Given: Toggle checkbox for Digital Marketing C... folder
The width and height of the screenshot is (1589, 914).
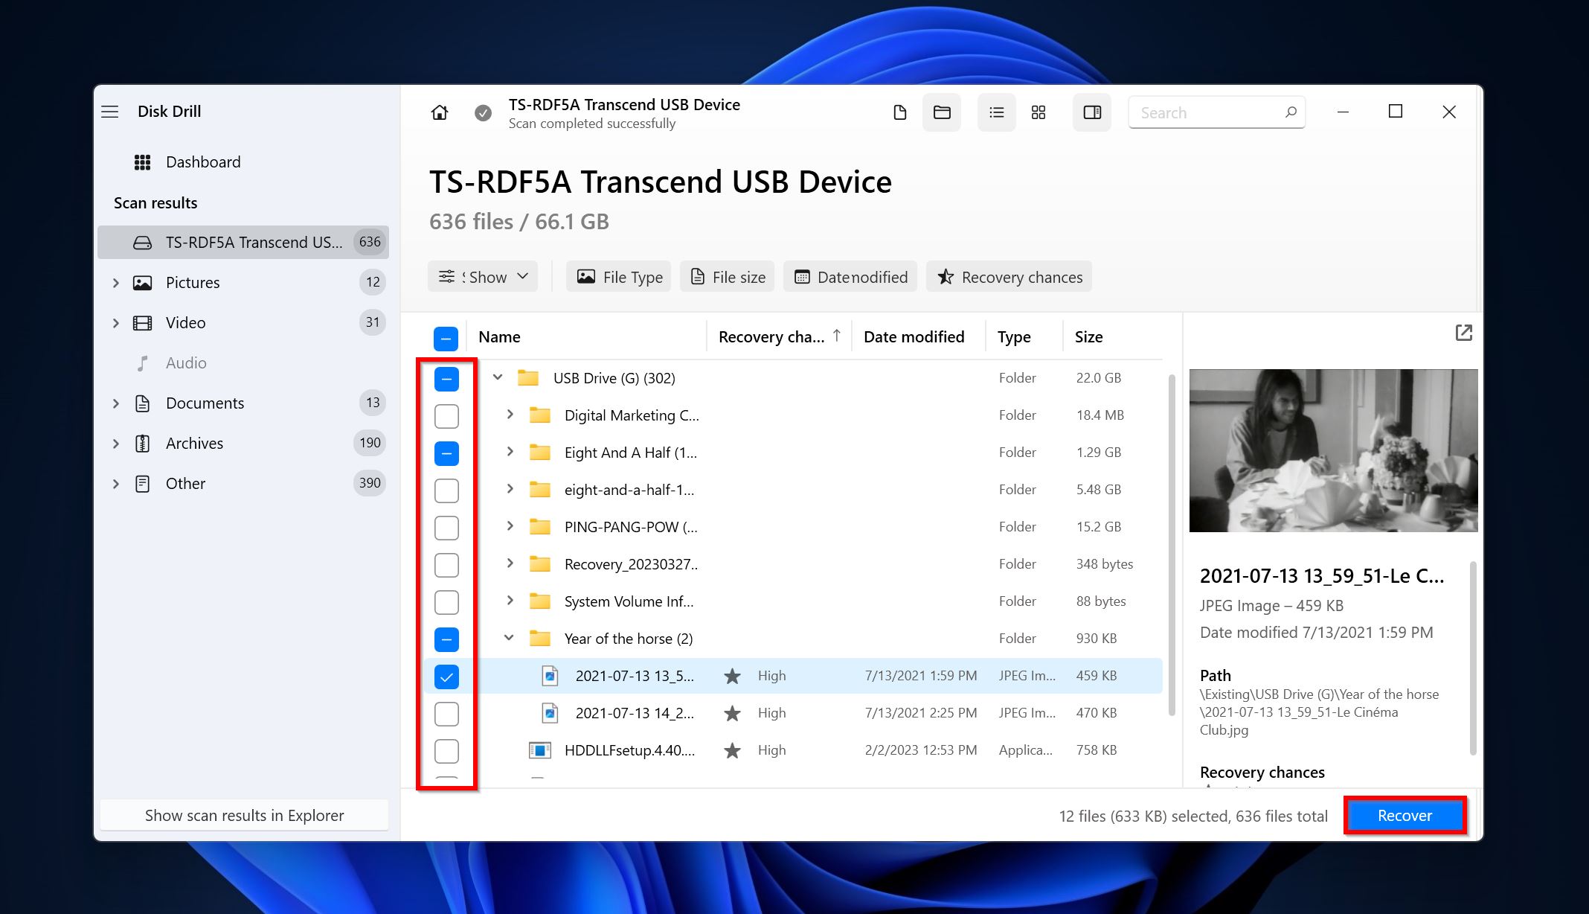Looking at the screenshot, I should [446, 415].
